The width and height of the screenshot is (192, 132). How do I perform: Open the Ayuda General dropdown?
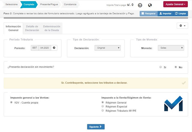click(175, 4)
